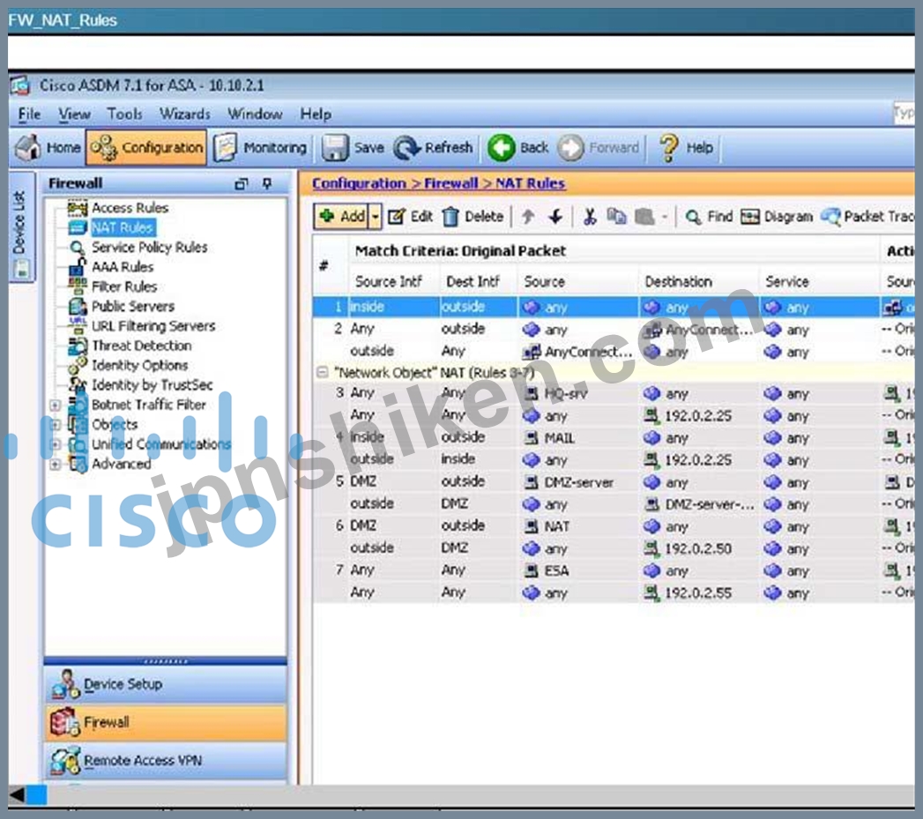Find a NAT rule

(x=710, y=217)
